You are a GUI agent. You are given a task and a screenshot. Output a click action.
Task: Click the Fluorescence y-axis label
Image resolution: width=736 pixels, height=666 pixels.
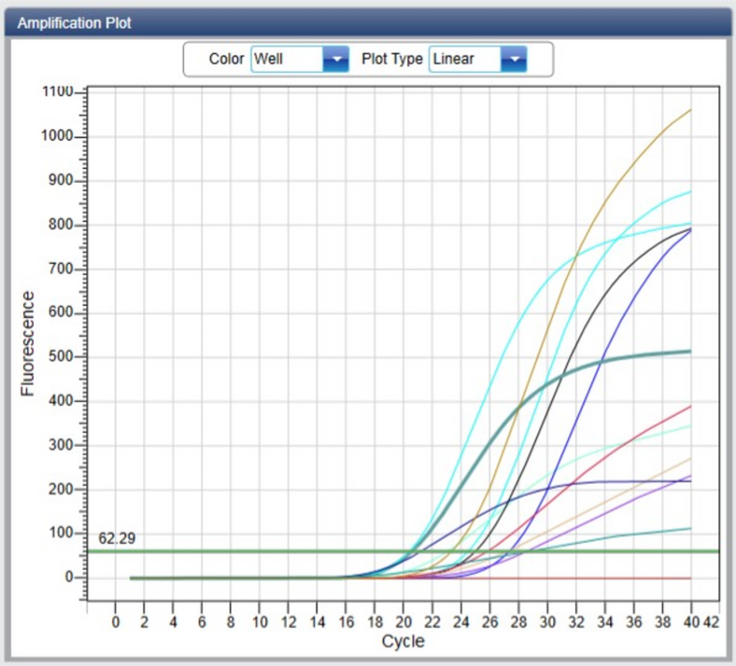click(27, 343)
